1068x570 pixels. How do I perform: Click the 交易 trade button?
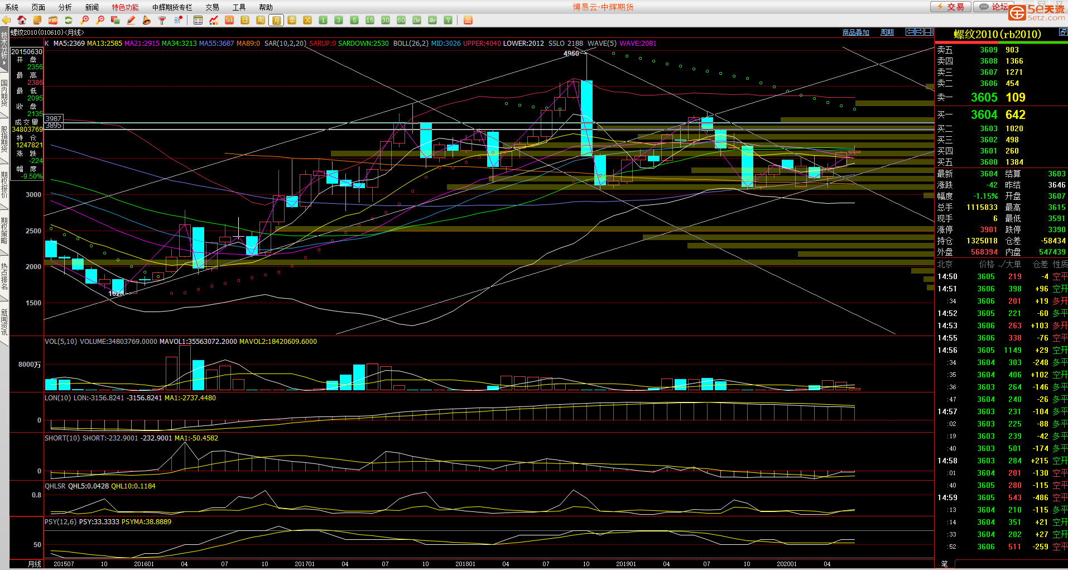[x=950, y=7]
